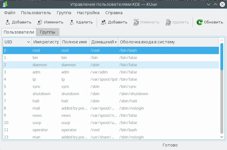Click the edit user toolbar icon
The height and width of the screenshot is (150, 227).
click(40, 22)
